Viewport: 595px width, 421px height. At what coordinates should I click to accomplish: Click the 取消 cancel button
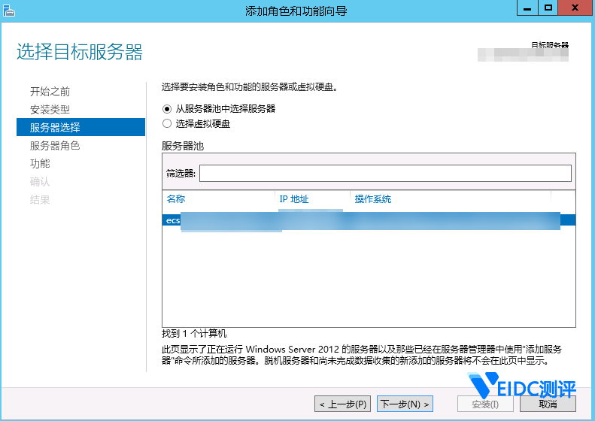tap(548, 404)
